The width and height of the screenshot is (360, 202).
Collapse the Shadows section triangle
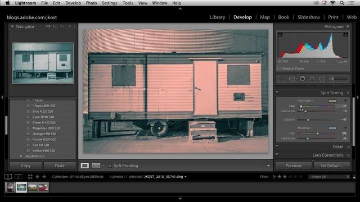345,128
